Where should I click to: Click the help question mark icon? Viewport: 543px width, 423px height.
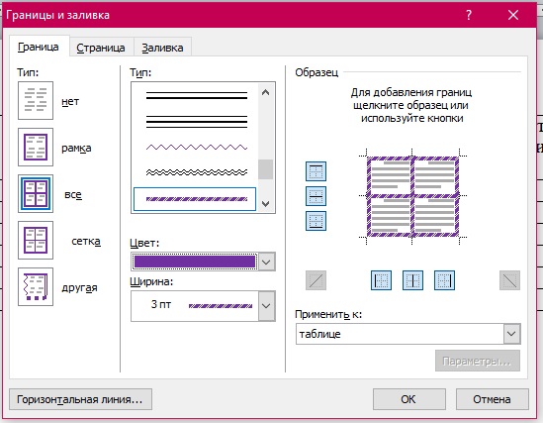468,15
